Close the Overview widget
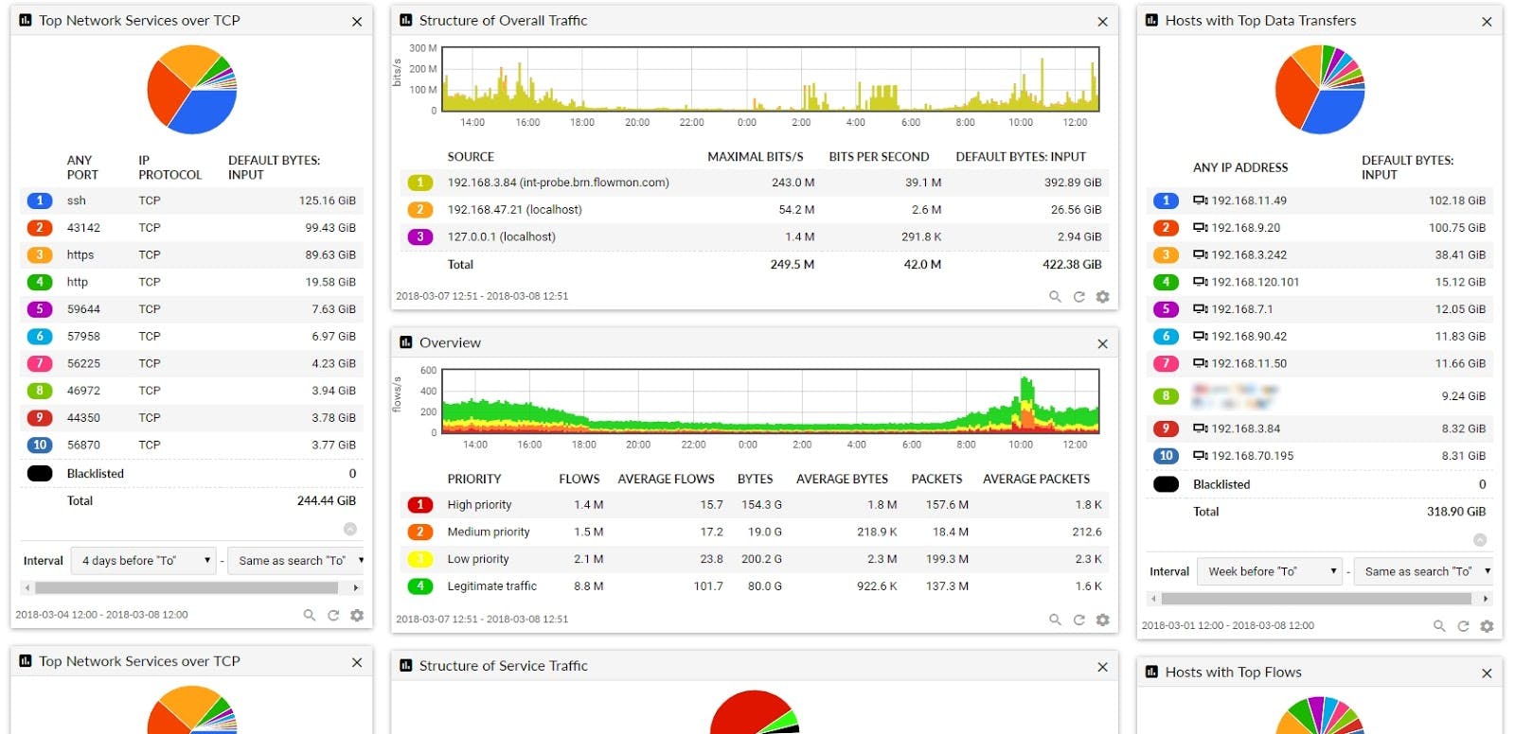Viewport: 1515px width, 734px height. [1102, 344]
